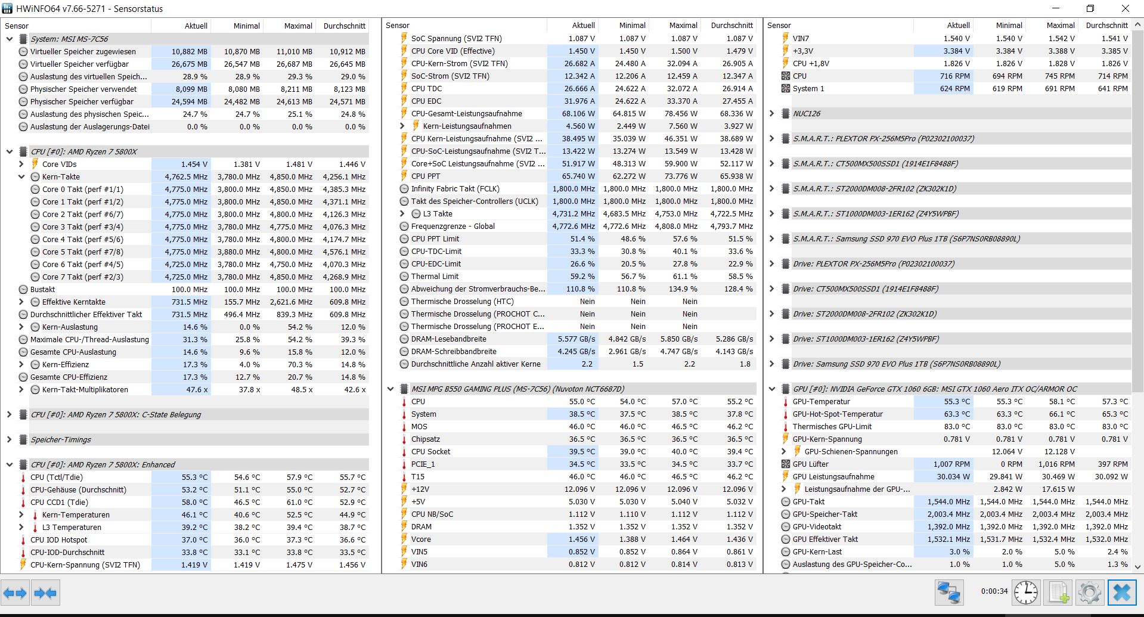Screen dimensions: 1144x617
Task: Expand S.M.A.R.T.: PLEXTOR PX-256M5Pro group
Action: pyautogui.click(x=772, y=138)
